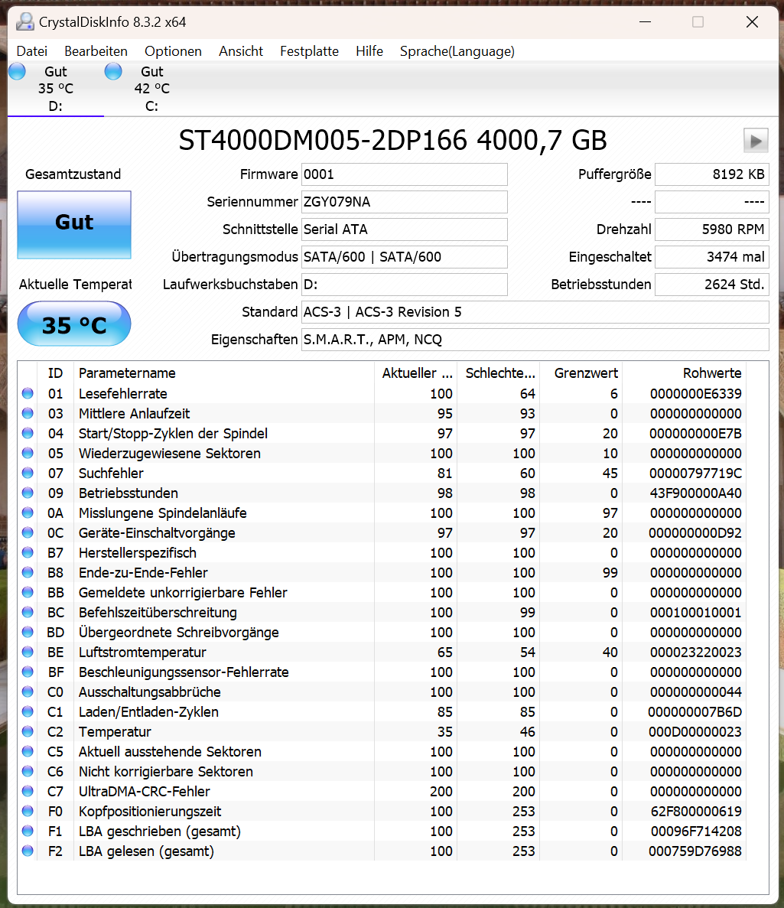Click the status dot of Übergeordnete Schreibvorgänge row

point(28,633)
